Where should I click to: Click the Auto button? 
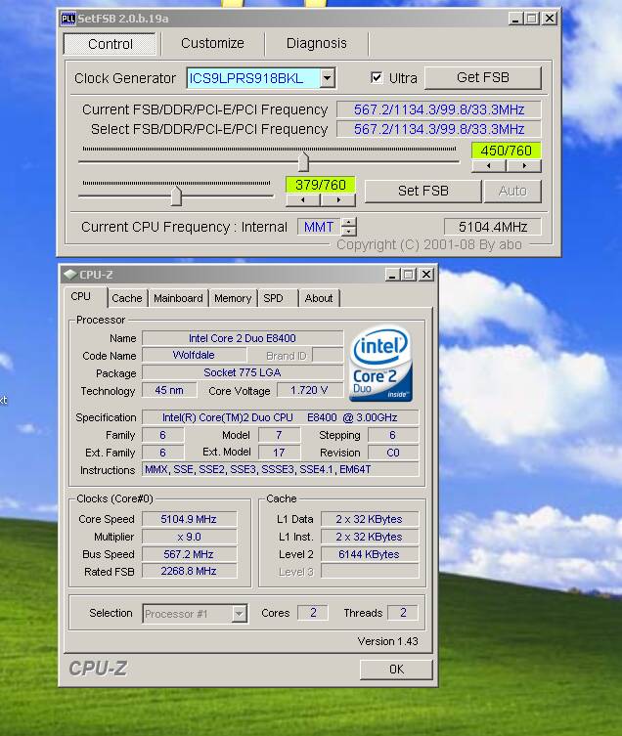(x=512, y=191)
